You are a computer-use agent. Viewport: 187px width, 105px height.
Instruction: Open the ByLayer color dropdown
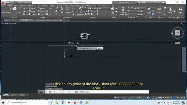pyautogui.click(x=138, y=8)
